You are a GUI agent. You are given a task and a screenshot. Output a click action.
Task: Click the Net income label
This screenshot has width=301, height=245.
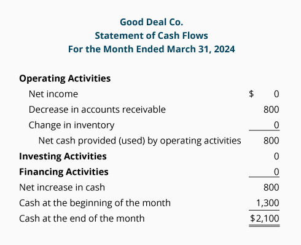tap(53, 94)
